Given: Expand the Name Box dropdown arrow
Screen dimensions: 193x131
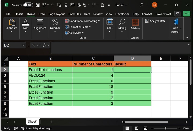Looking at the screenshot, I should (24, 45).
